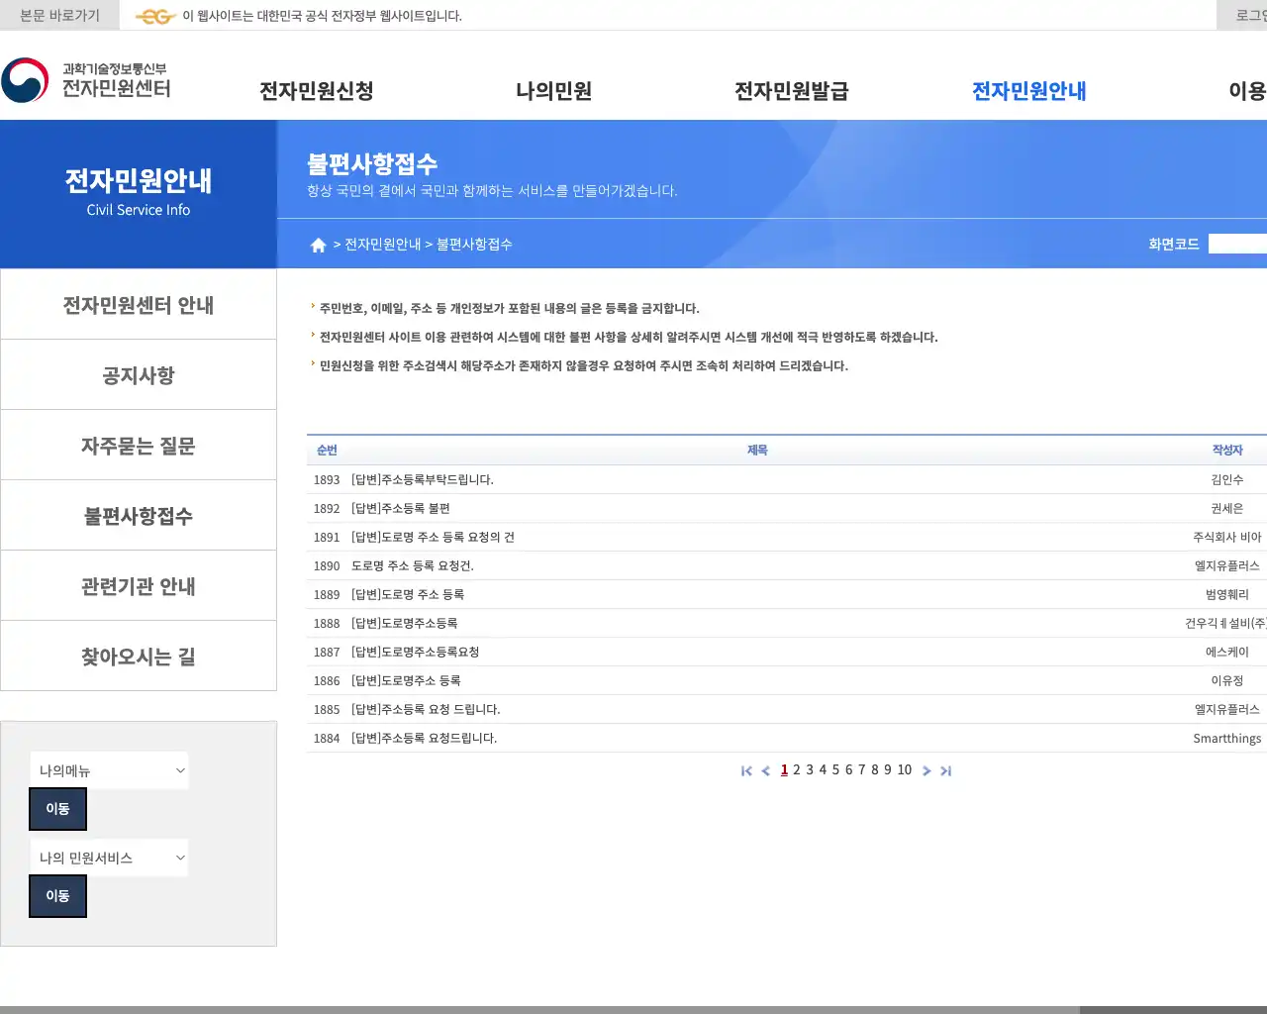This screenshot has width=1267, height=1014.
Task: Click author name 권세은
Action: [x=1227, y=508]
